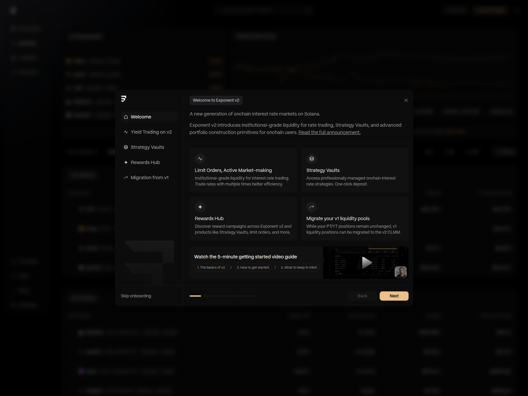The width and height of the screenshot is (528, 396).
Task: Open the Read the full announcement link
Action: pos(329,132)
